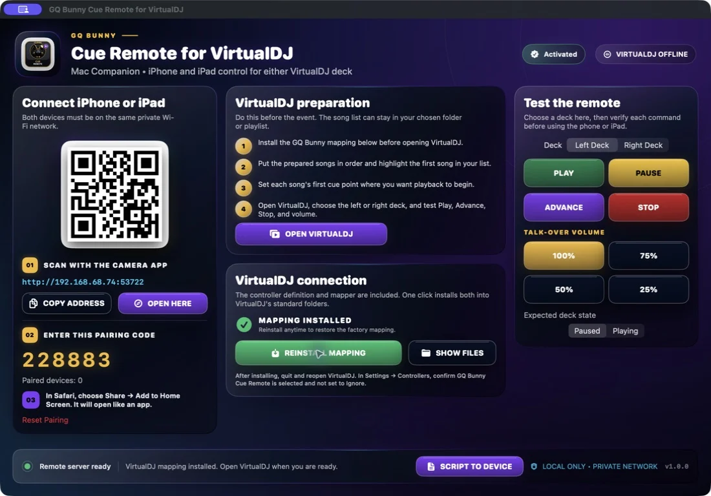Set talk-over volume to 75%
This screenshot has height=496, width=711.
coord(648,256)
